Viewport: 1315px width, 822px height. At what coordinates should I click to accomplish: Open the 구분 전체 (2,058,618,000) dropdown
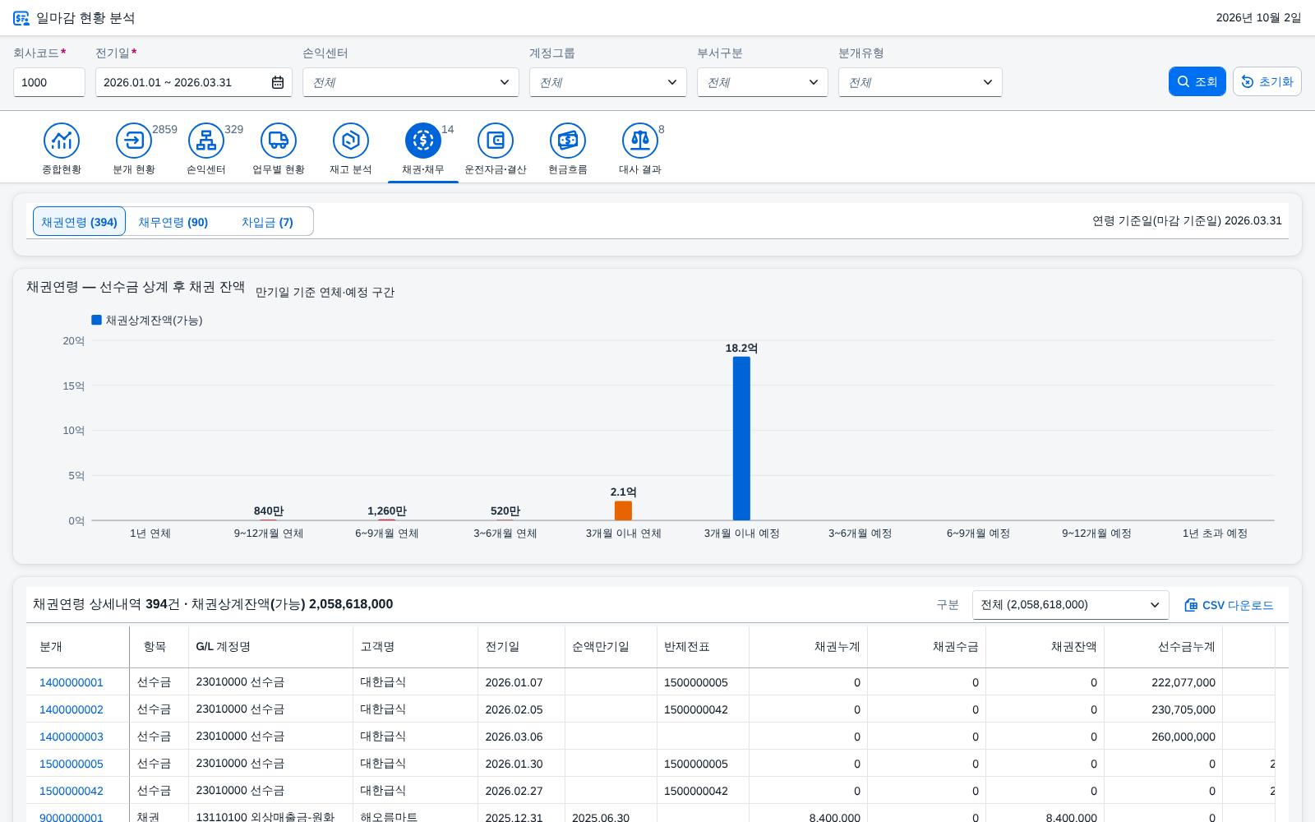coord(1071,605)
